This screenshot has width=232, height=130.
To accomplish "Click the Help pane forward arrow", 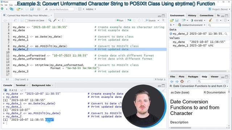I will [x=177, y=82].
